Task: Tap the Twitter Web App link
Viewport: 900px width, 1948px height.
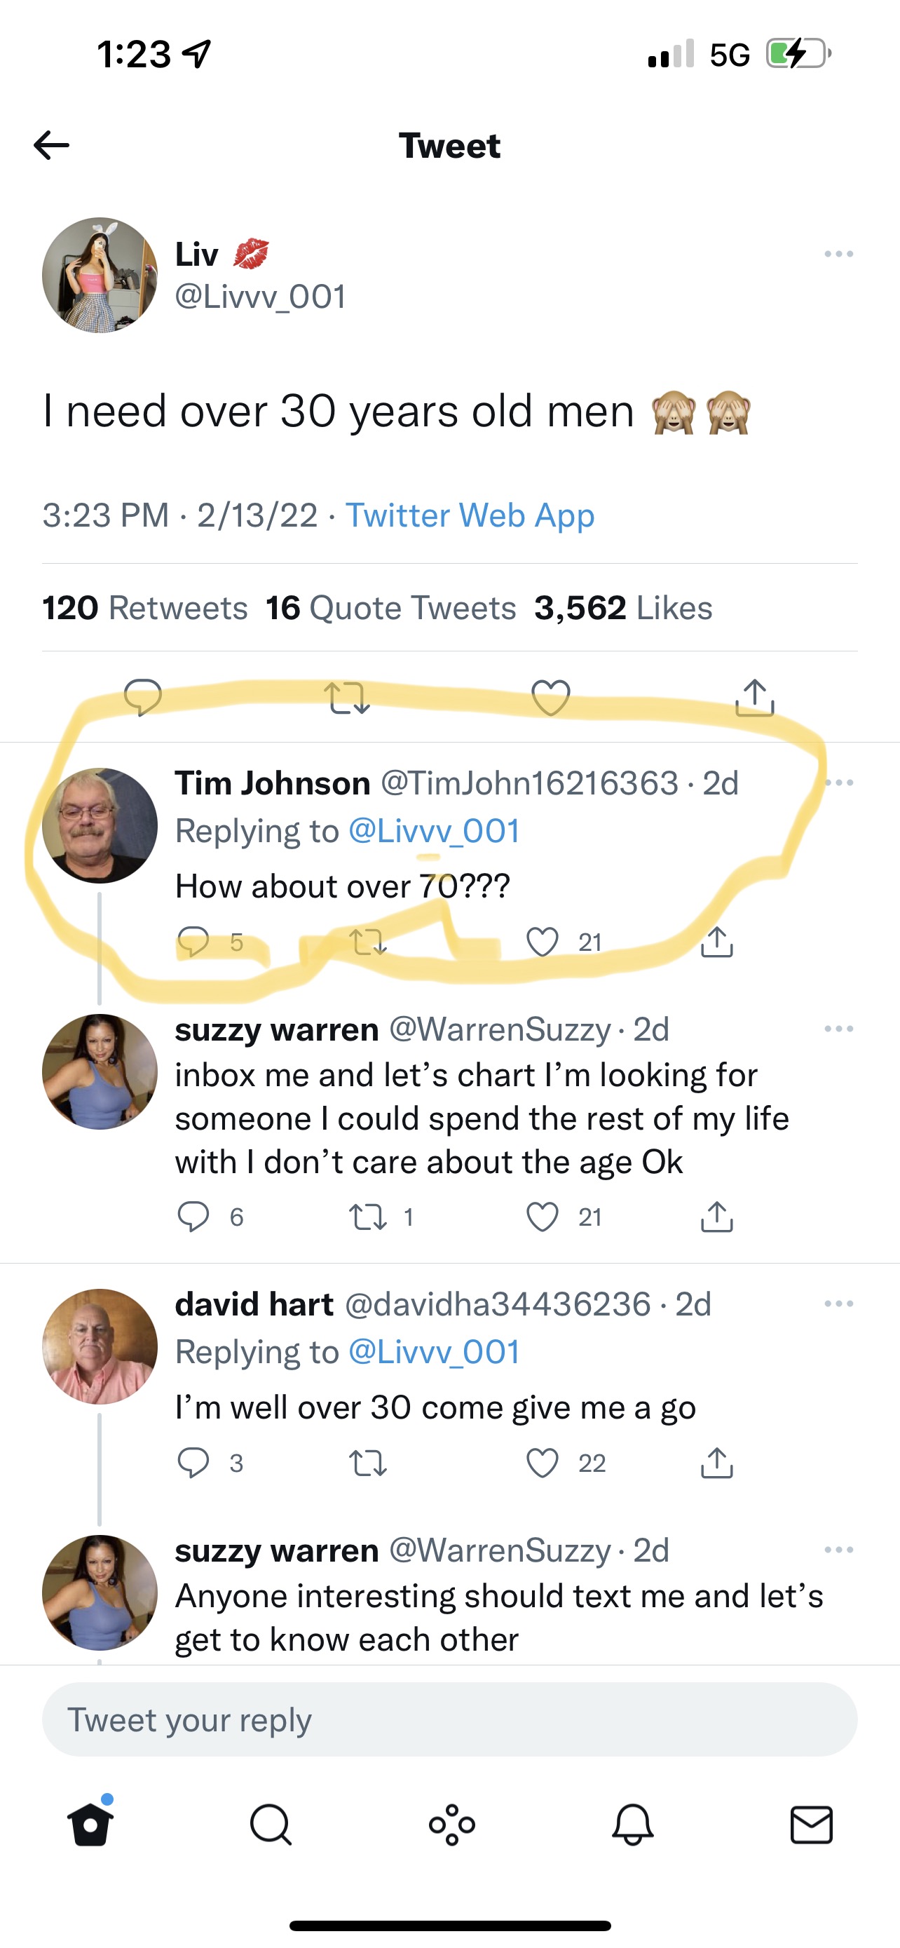Action: click(469, 515)
